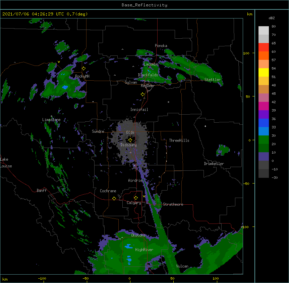This screenshot has height=283, width=289.
Task: Click the 45 value on dBZ legend
Action: (x=274, y=94)
